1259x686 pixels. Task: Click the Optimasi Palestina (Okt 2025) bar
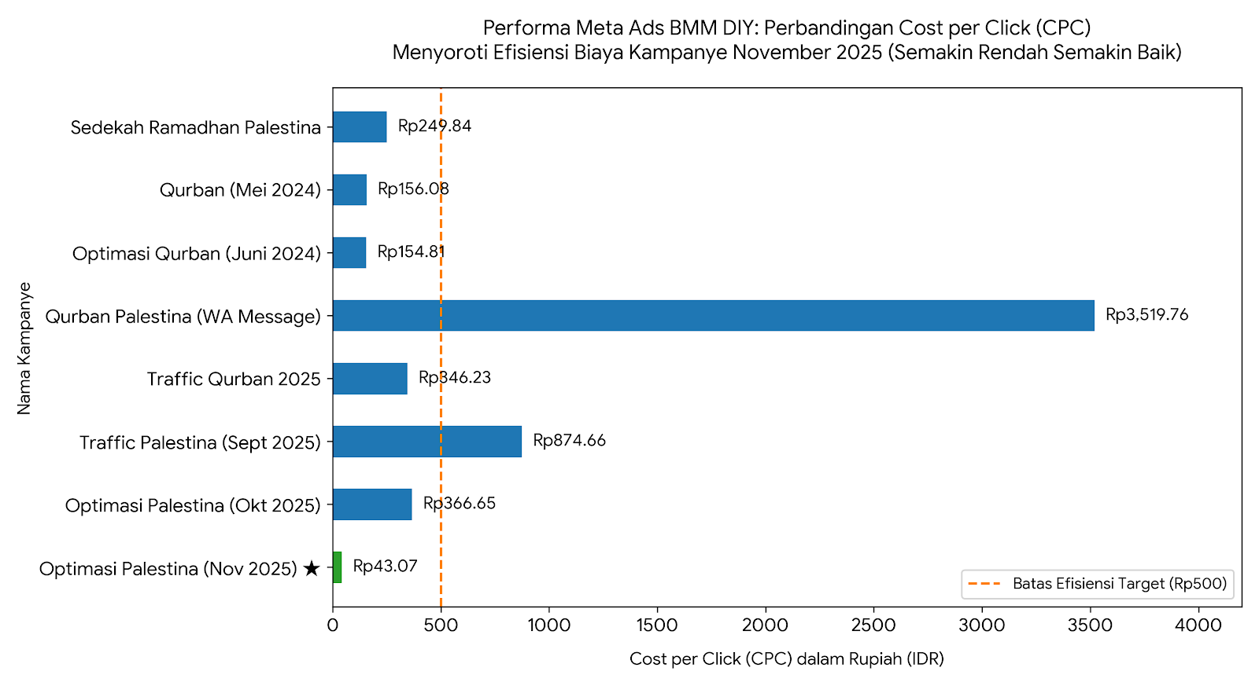click(x=372, y=504)
